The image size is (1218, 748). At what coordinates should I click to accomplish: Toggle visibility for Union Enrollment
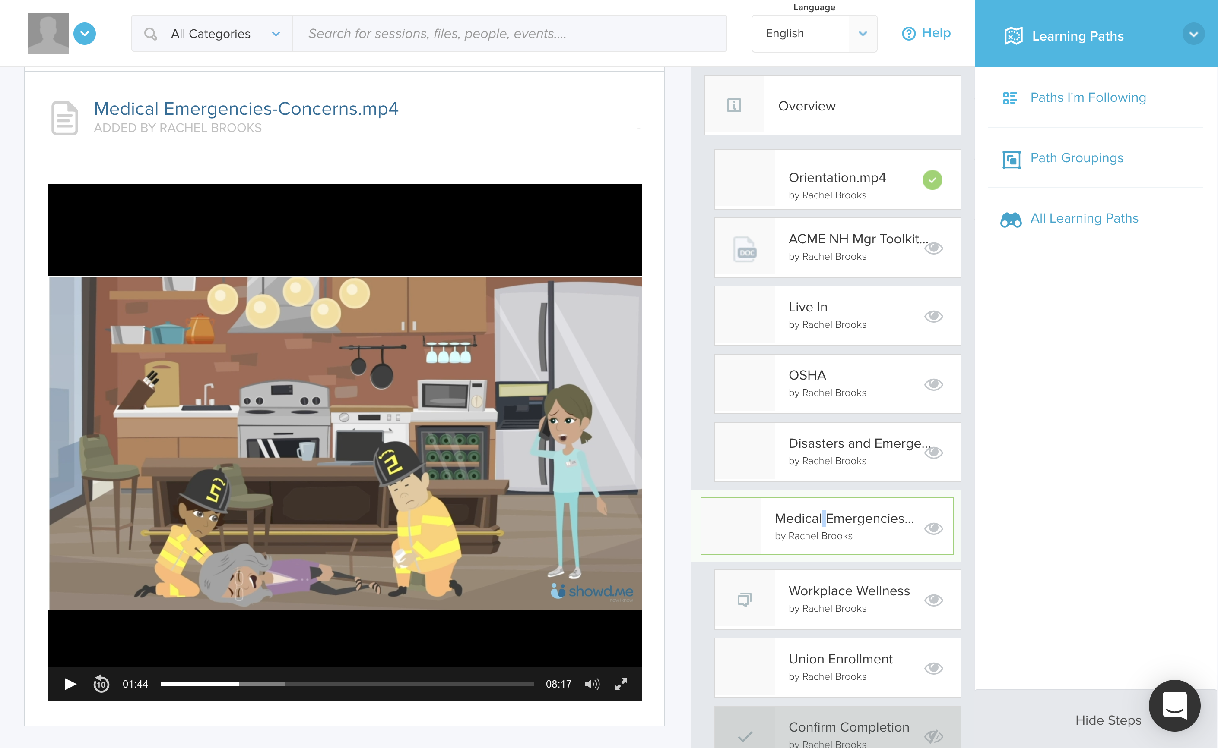(x=934, y=667)
